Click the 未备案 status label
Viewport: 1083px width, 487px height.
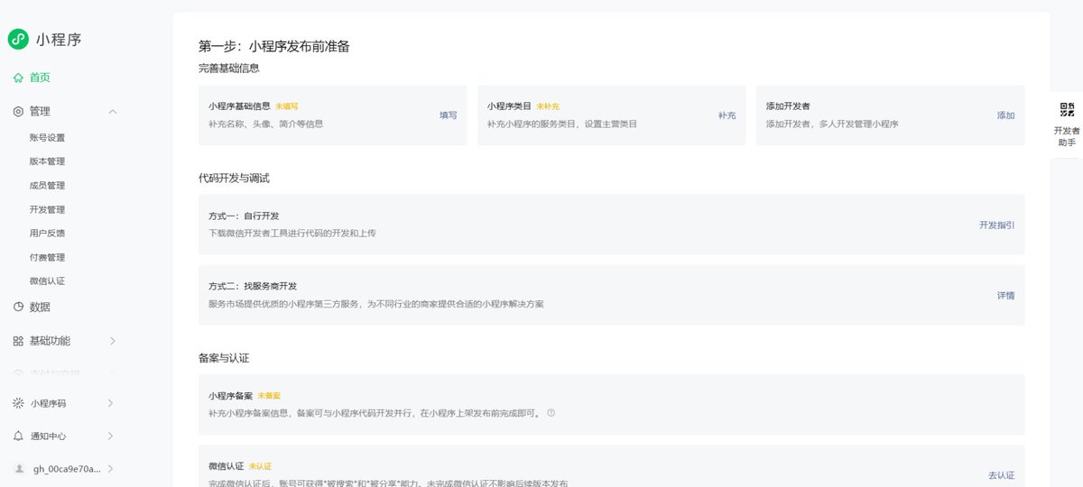coord(269,396)
